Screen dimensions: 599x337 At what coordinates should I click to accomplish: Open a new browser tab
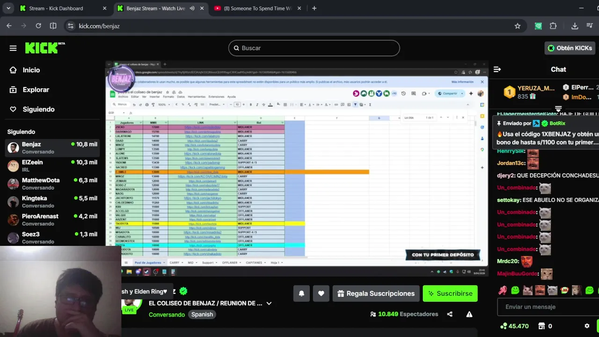314,8
